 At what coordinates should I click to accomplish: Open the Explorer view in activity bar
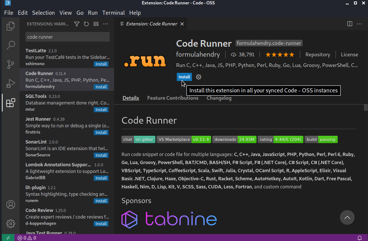coord(11,26)
